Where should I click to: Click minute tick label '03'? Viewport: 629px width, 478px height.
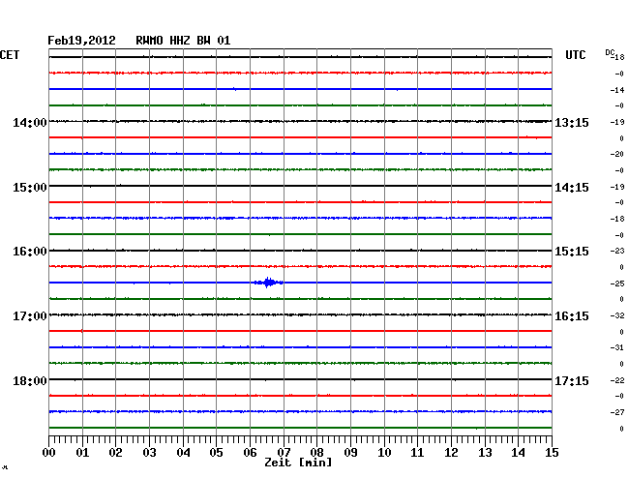point(149,453)
